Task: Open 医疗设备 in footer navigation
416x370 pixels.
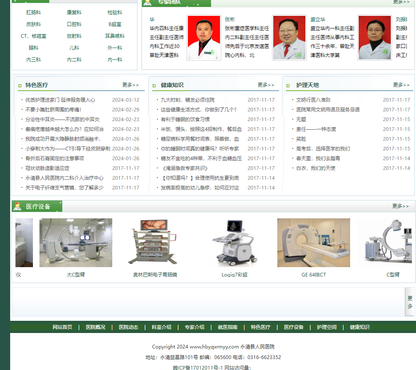Action: [294, 327]
